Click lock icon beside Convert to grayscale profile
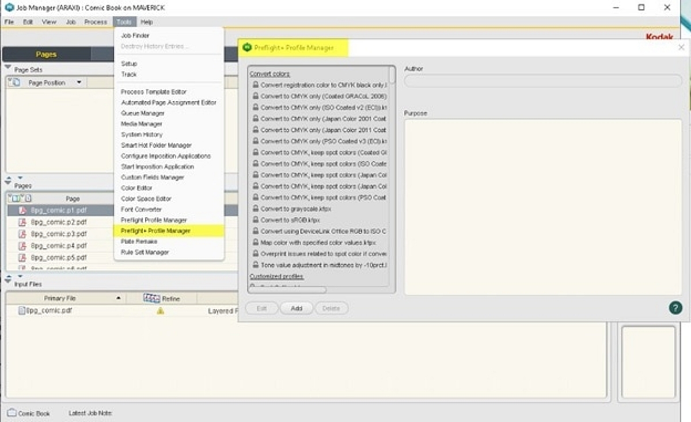This screenshot has width=691, height=422. click(x=255, y=209)
